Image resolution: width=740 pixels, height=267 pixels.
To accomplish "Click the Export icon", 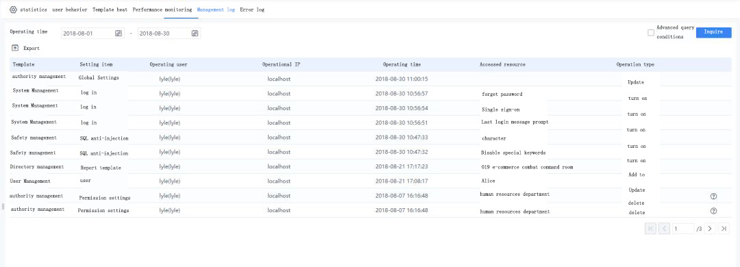I will click(x=15, y=48).
